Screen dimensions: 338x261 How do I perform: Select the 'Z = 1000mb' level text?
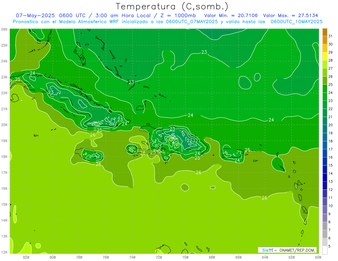[178, 15]
